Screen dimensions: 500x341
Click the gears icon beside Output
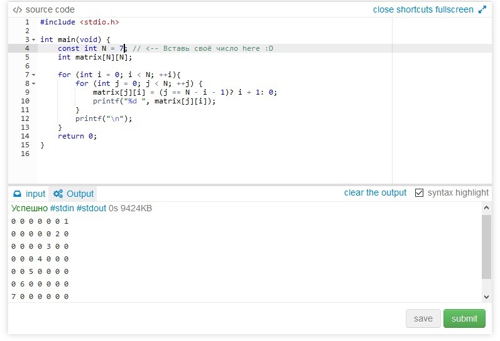click(x=58, y=194)
